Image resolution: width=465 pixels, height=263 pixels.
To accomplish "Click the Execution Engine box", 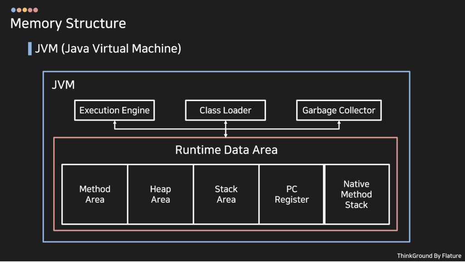I will coord(114,110).
